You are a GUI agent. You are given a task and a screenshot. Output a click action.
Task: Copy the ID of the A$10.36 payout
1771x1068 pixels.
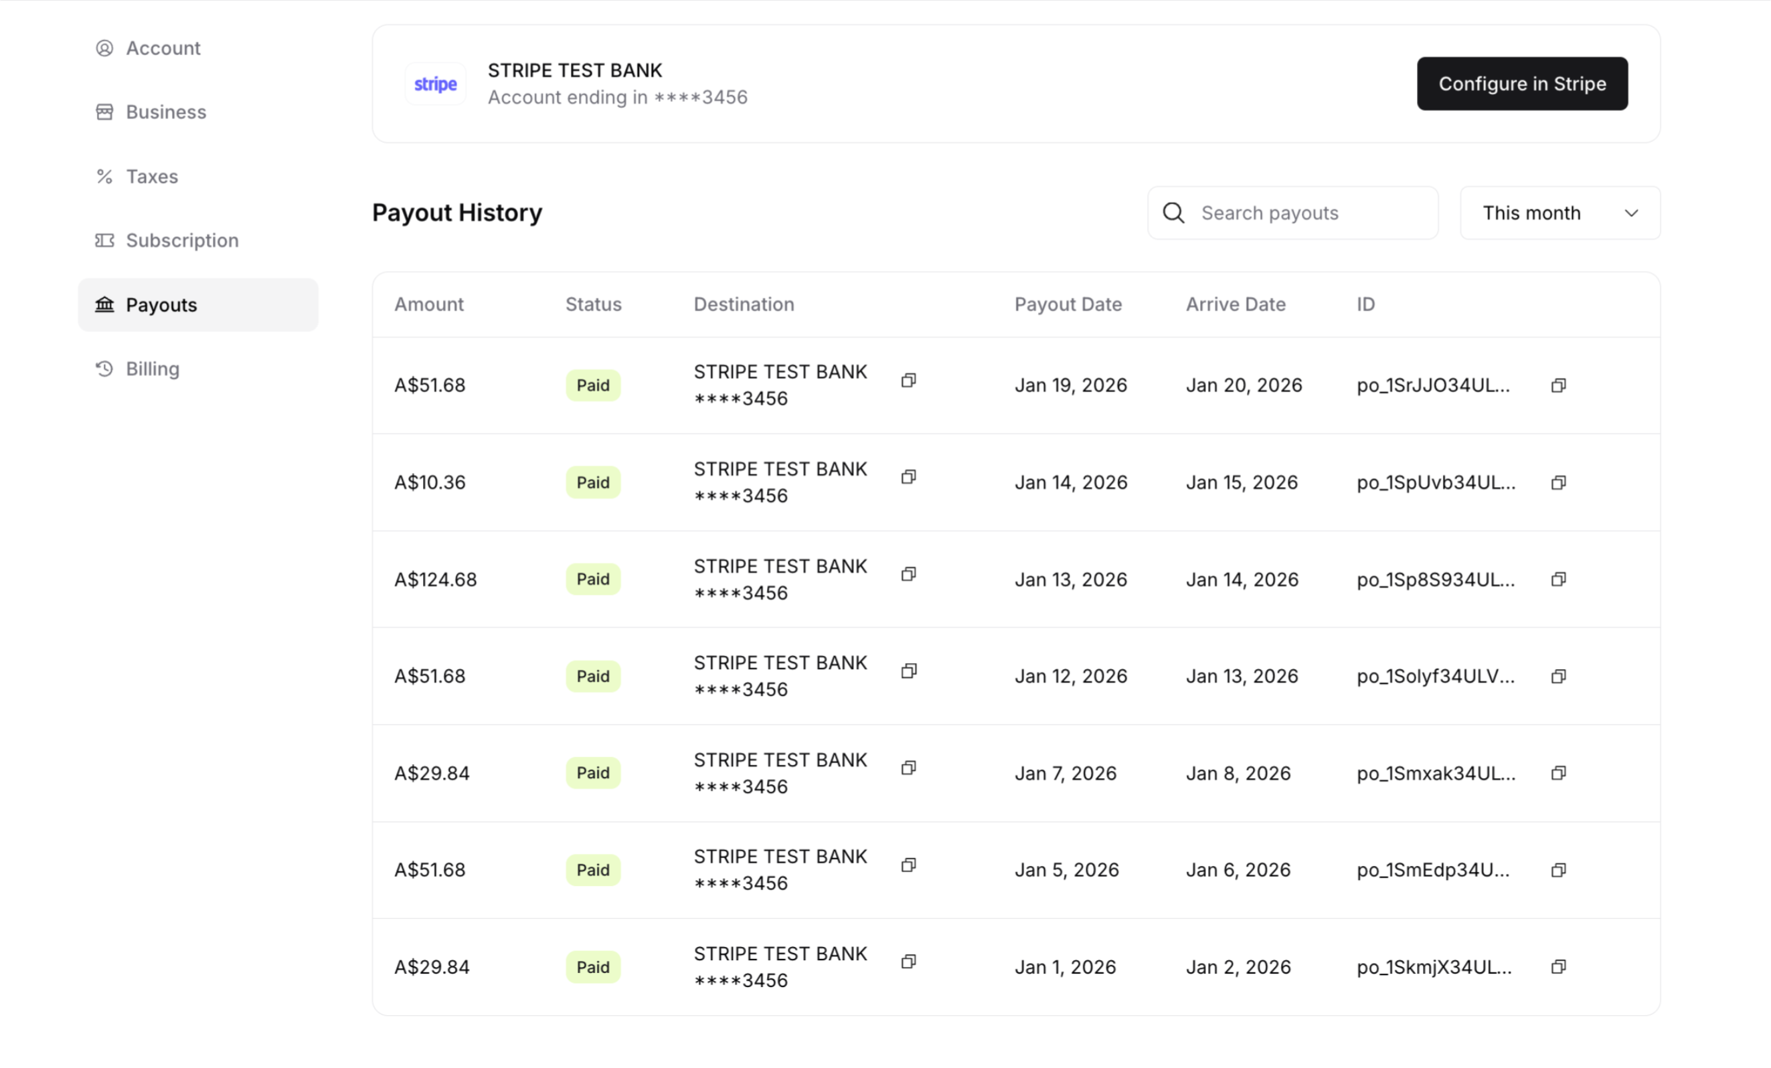1557,482
